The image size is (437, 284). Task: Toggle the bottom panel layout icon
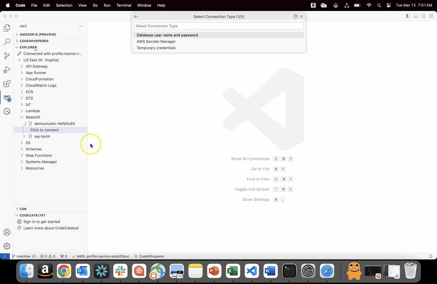(416, 16)
